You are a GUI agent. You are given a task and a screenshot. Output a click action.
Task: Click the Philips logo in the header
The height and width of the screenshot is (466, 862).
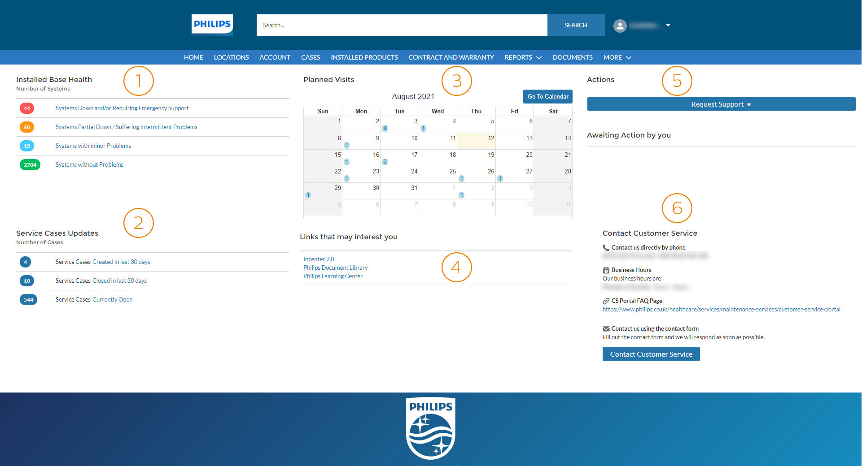click(x=211, y=24)
